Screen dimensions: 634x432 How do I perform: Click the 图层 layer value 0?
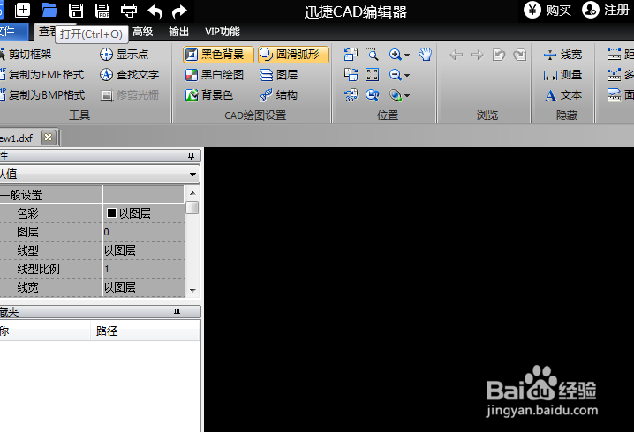[144, 232]
